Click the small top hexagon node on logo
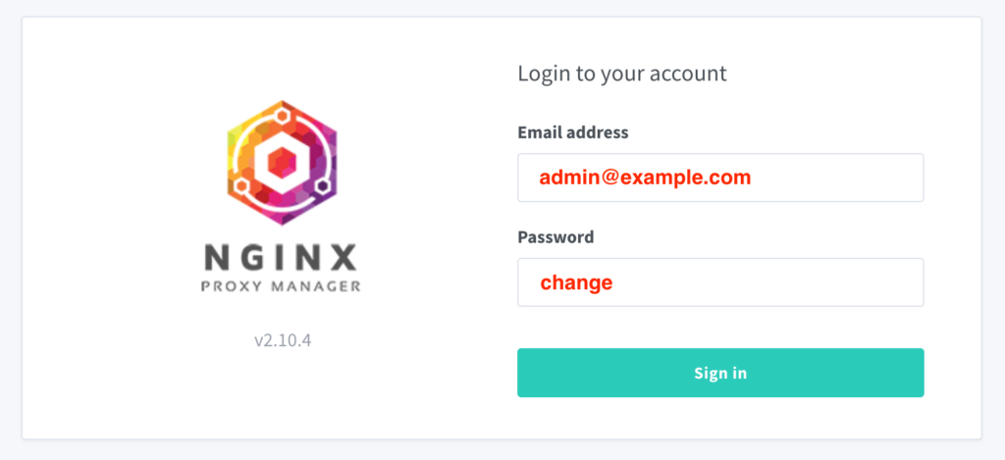1005x460 pixels. point(282,116)
